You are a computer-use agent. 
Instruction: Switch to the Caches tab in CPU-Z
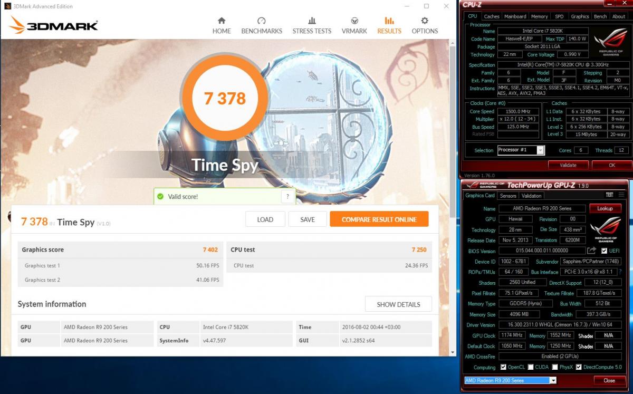[x=491, y=16]
